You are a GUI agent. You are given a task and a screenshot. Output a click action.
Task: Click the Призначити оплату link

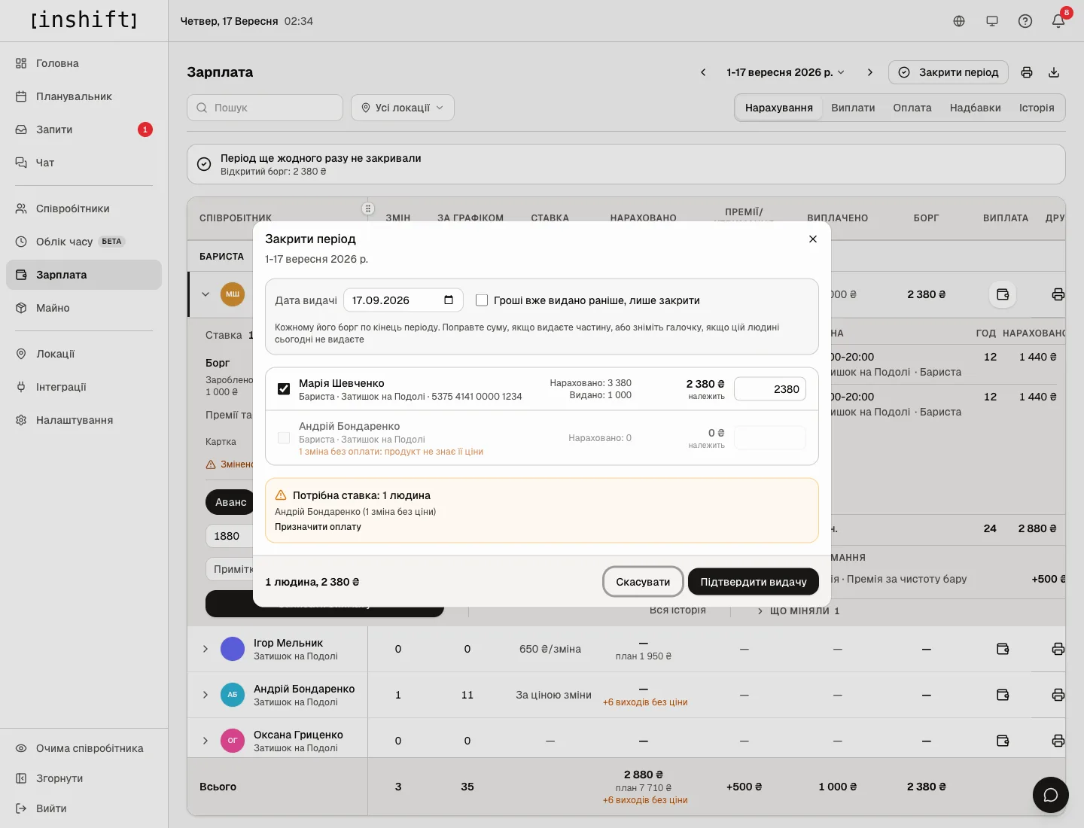(x=318, y=527)
